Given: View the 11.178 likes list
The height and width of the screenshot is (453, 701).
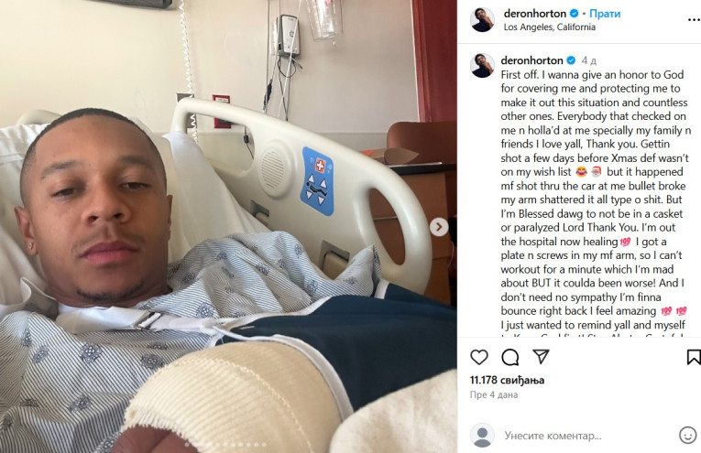Looking at the screenshot, I should (507, 381).
